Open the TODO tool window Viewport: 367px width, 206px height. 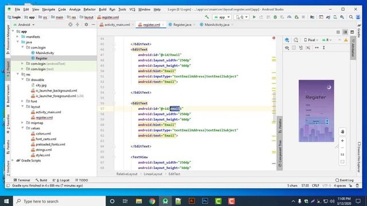(81, 180)
